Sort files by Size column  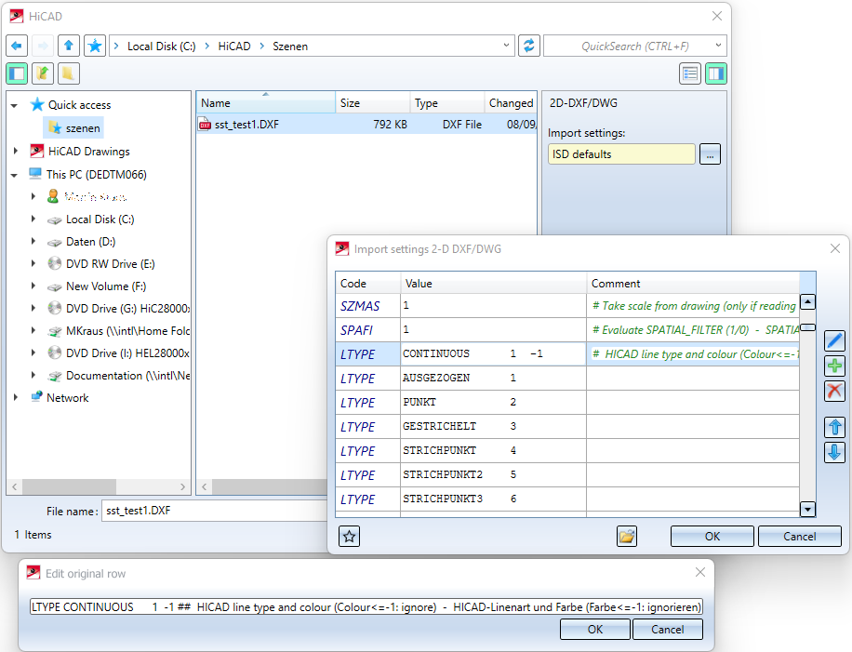[x=373, y=102]
